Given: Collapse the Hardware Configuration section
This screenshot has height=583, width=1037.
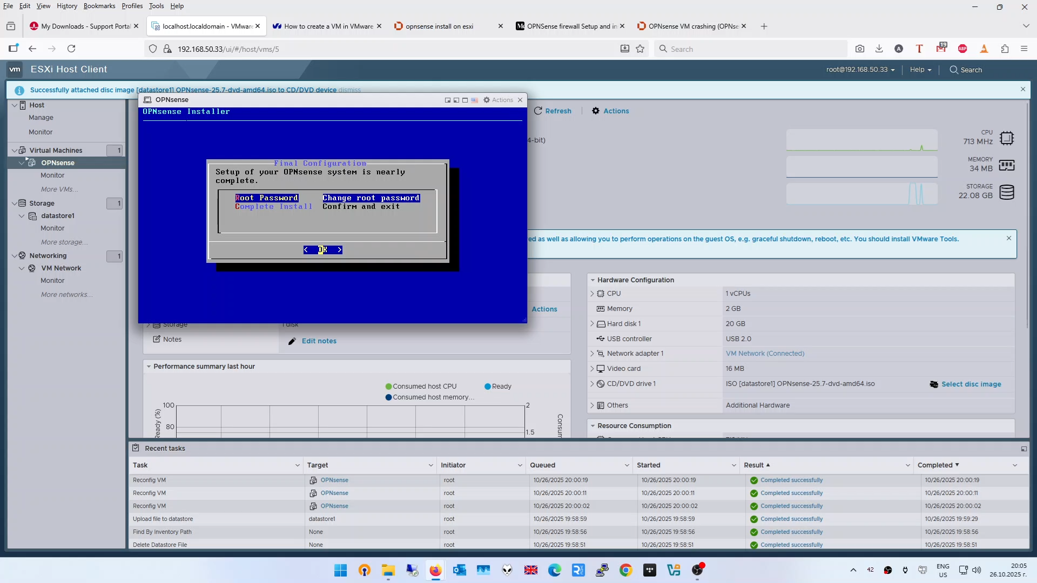Looking at the screenshot, I should [592, 280].
